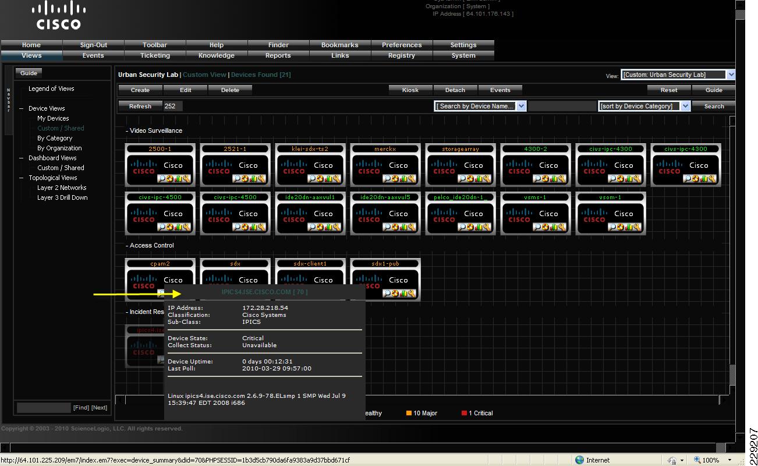This screenshot has height=466, width=758.
Task: Click bar graph icon on vsms-1 card
Action: 554,227
